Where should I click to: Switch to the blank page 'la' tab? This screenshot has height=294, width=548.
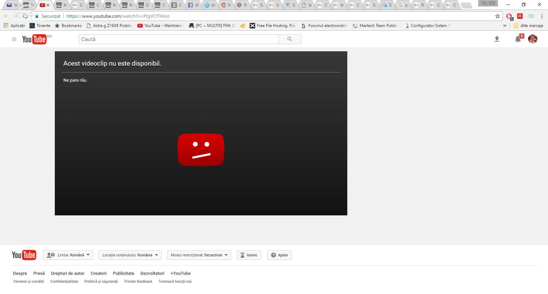[x=306, y=5]
